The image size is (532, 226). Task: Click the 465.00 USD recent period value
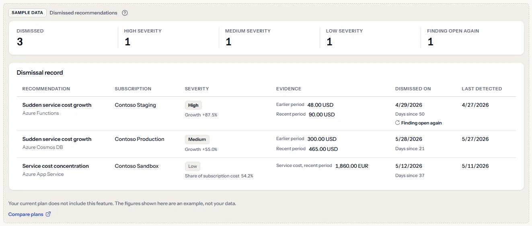click(x=323, y=149)
